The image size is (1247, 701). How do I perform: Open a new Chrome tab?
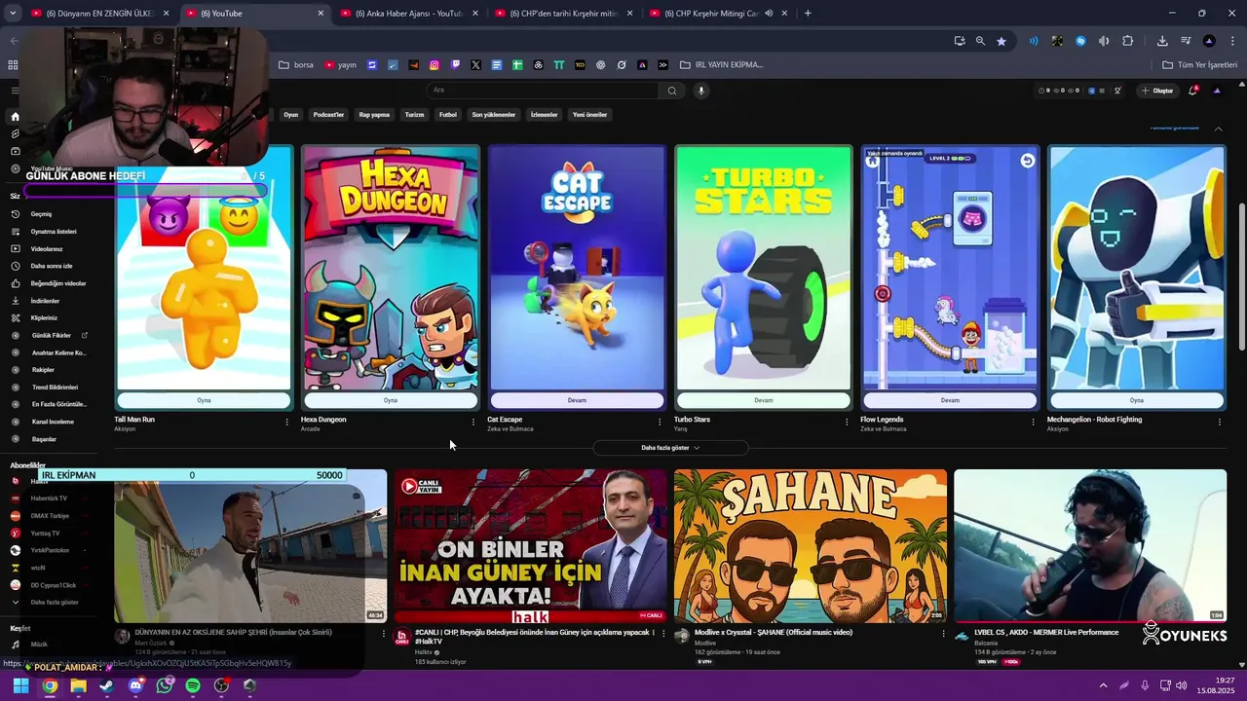[808, 13]
